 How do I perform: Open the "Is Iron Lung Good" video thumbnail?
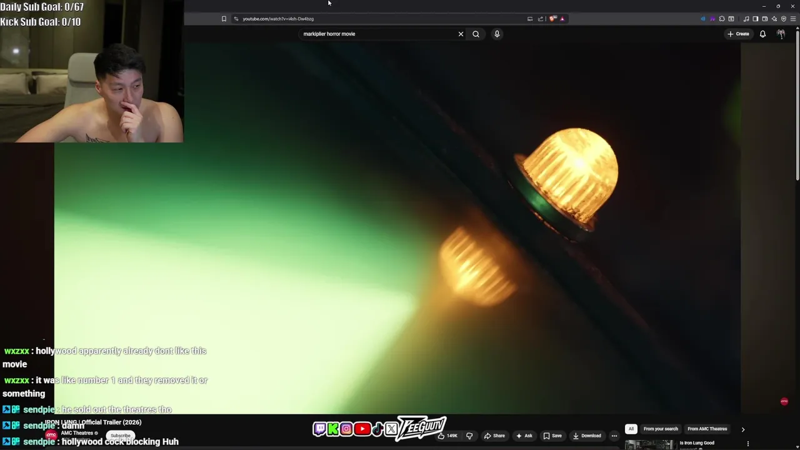[650, 445]
